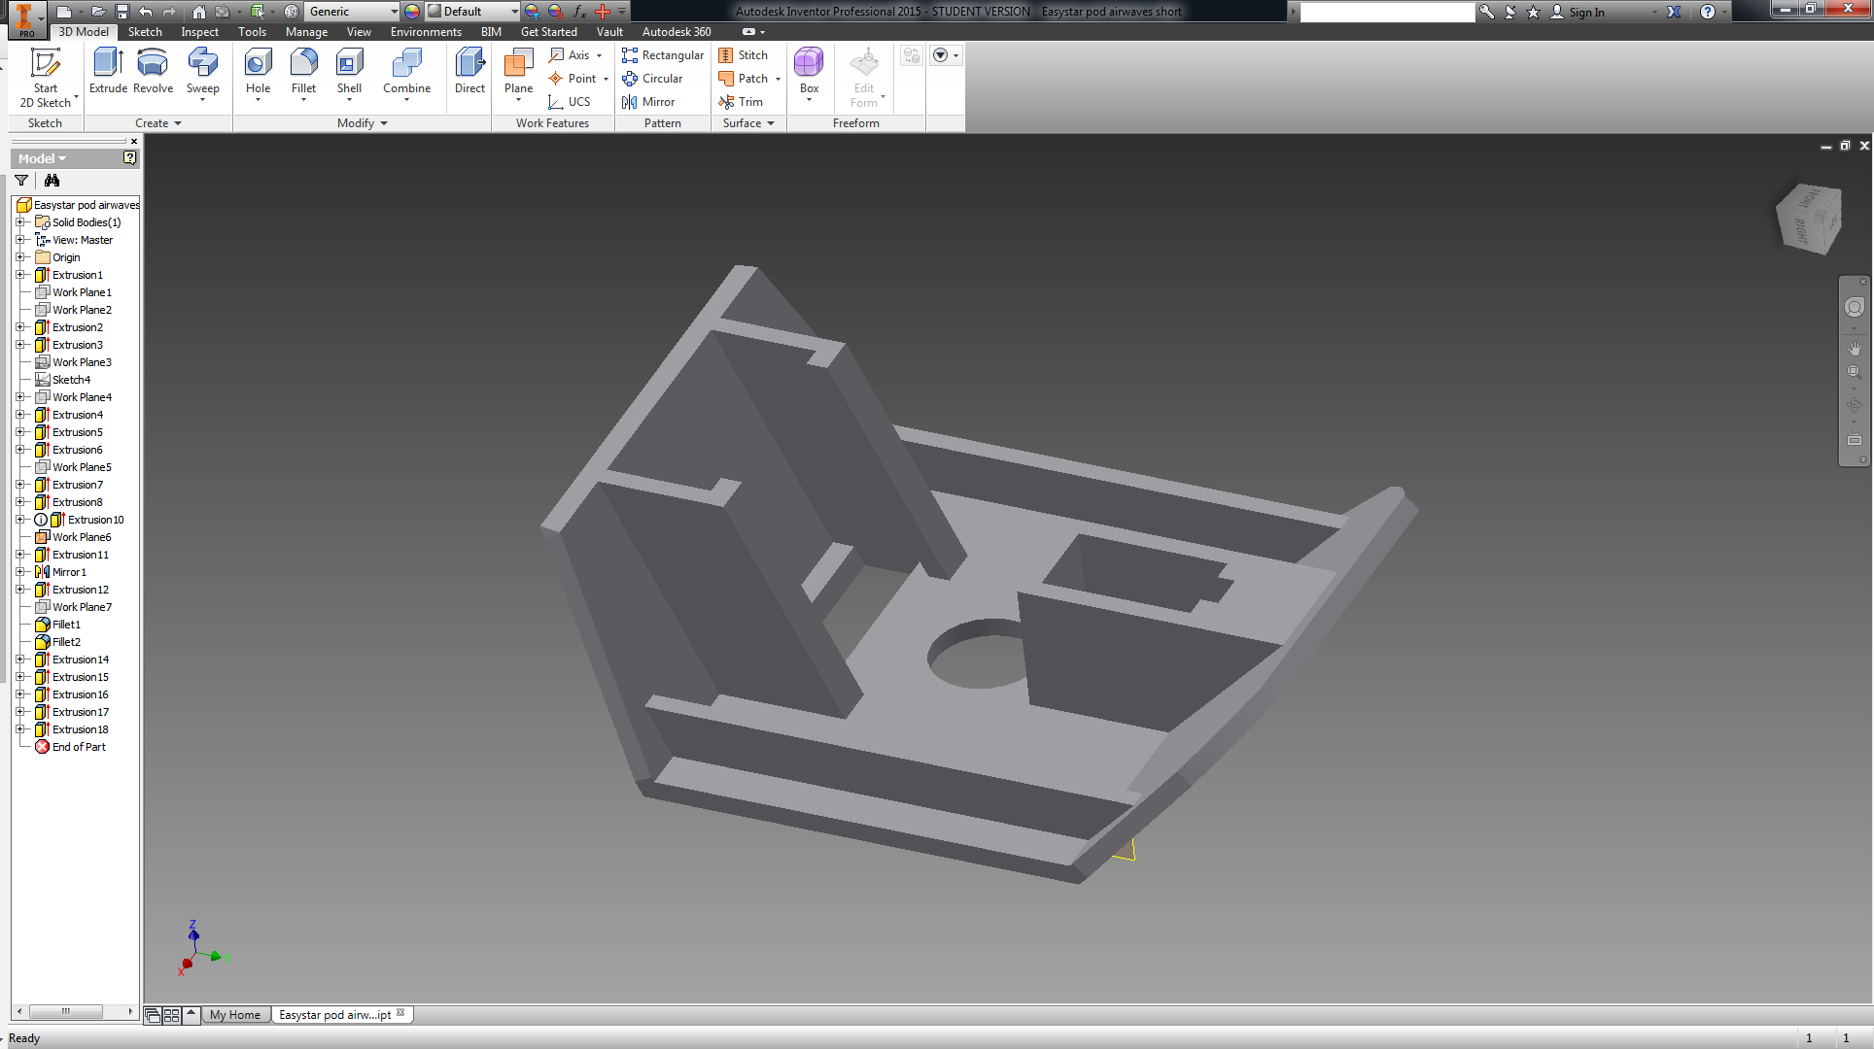Start a new 2D Sketch
The width and height of the screenshot is (1874, 1049).
(x=45, y=78)
